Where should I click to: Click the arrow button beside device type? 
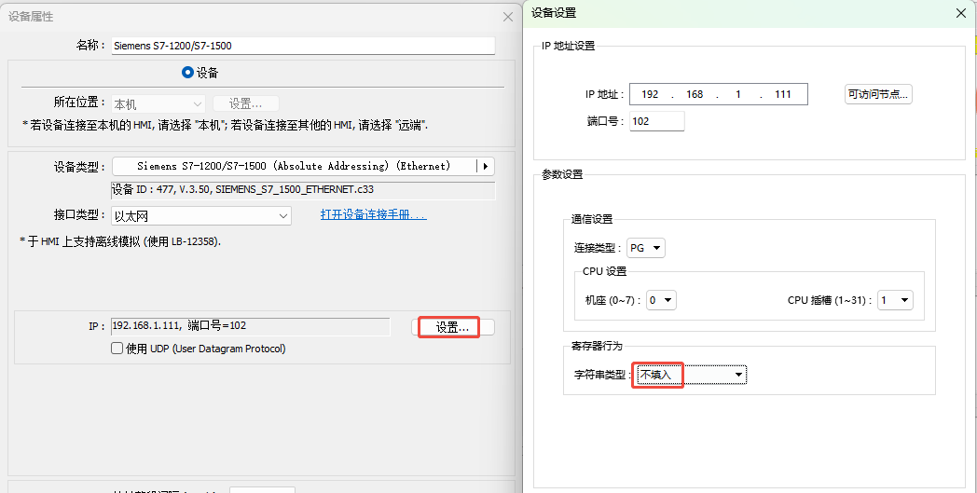pos(485,166)
